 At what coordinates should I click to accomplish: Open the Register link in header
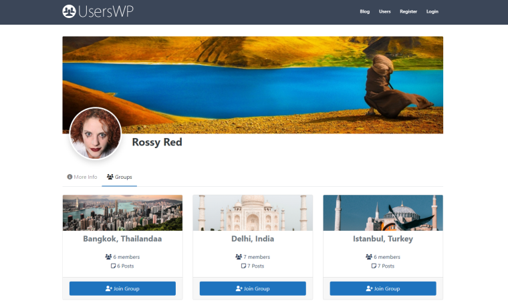coord(408,11)
